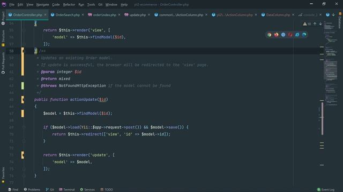The height and width of the screenshot is (192, 343).
Task: Open page in Chrome browser icon
Action: click(x=269, y=35)
